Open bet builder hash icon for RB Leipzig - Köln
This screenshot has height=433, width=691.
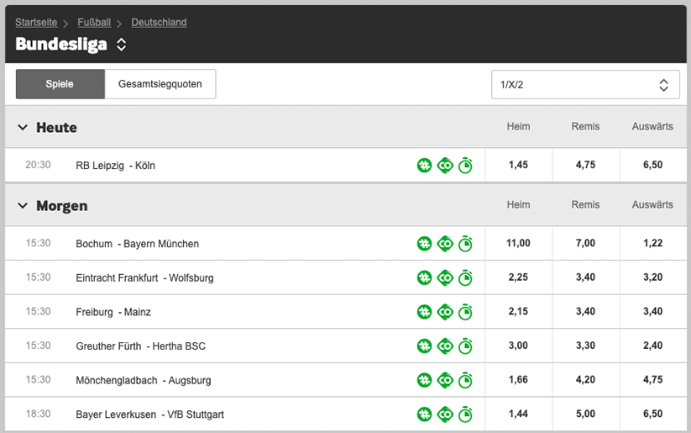coord(424,166)
